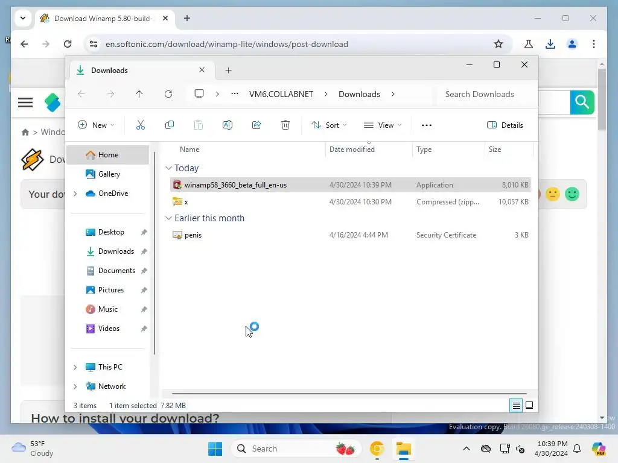Go up one folder level in Explorer

click(139, 94)
